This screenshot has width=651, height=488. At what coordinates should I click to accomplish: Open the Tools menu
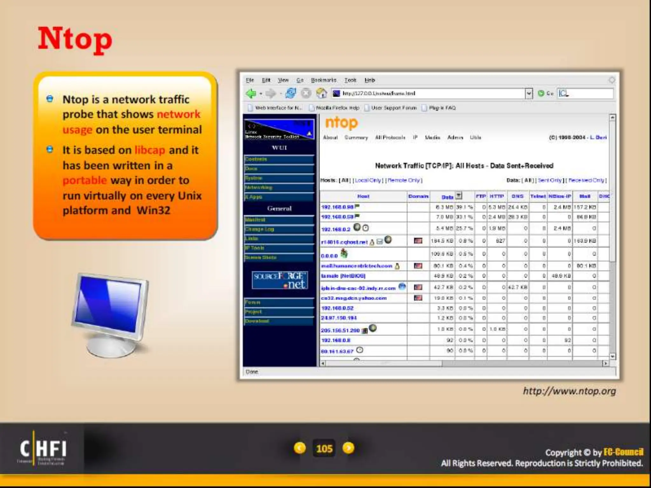click(350, 80)
